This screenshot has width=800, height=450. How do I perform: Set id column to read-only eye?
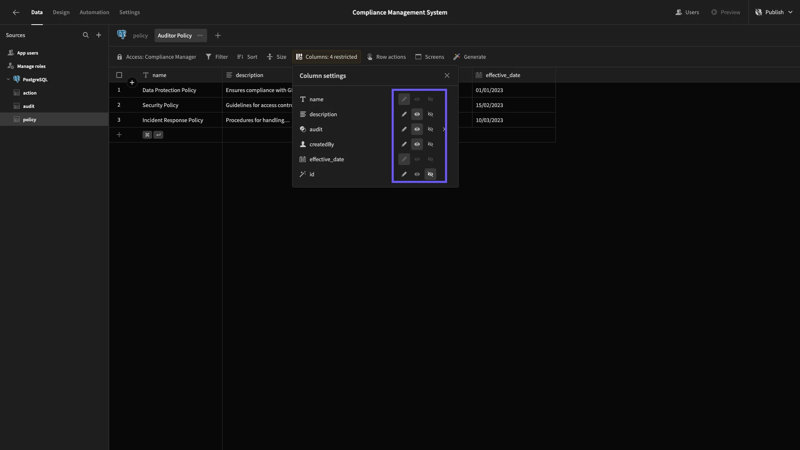pos(417,175)
